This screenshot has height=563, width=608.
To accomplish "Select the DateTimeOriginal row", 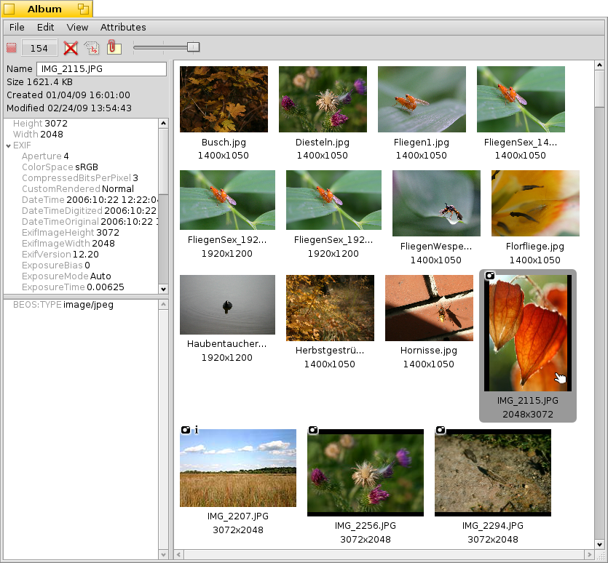I will [89, 222].
